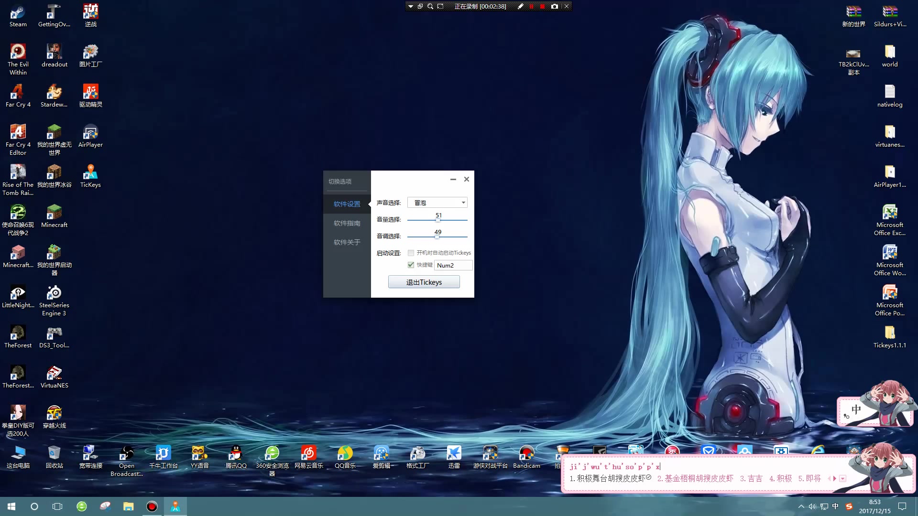Click the recorder magnifier icon
The height and width of the screenshot is (516, 918).
[x=430, y=6]
